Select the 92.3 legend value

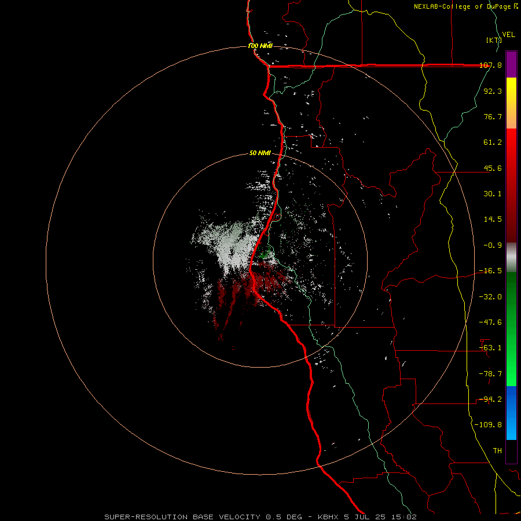coord(493,91)
